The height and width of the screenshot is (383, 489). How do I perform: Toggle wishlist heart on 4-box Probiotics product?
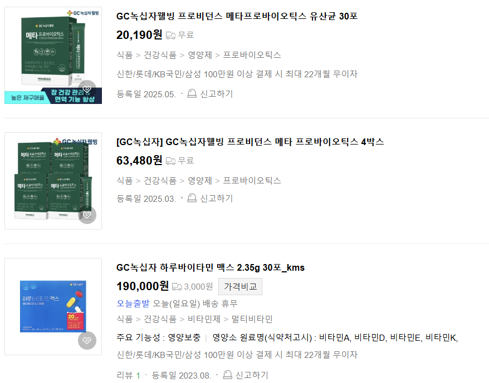tap(87, 215)
